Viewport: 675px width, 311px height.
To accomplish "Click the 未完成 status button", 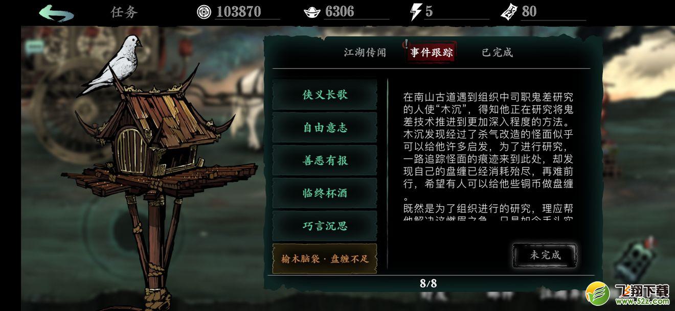I will [545, 255].
